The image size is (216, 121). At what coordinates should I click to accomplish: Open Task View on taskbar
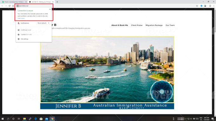click(x=19, y=119)
